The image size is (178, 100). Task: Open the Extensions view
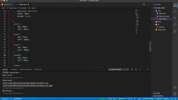click(x=175, y=31)
